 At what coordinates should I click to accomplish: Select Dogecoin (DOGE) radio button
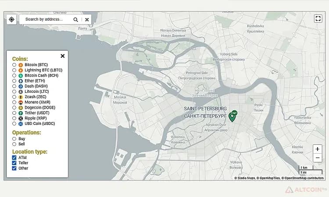point(14,108)
